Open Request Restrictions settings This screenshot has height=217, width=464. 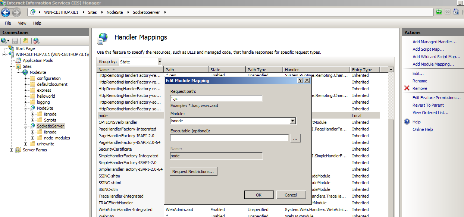(x=193, y=172)
